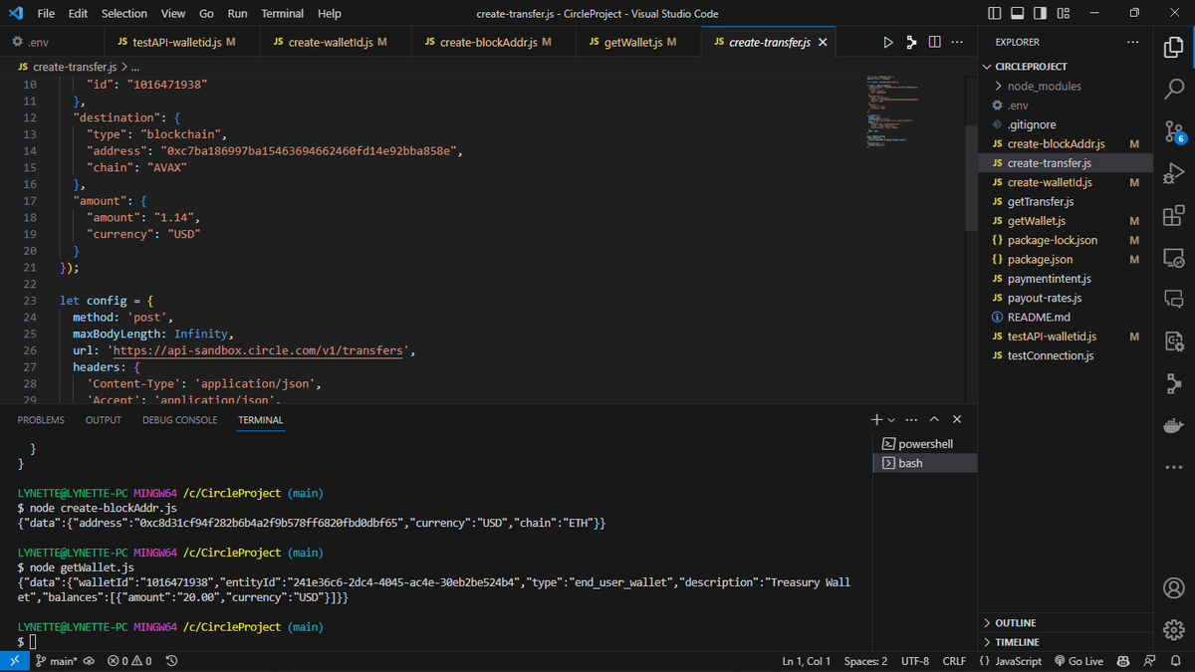The width and height of the screenshot is (1195, 672).
Task: Close the create-transfer.js tab
Action: tap(823, 42)
